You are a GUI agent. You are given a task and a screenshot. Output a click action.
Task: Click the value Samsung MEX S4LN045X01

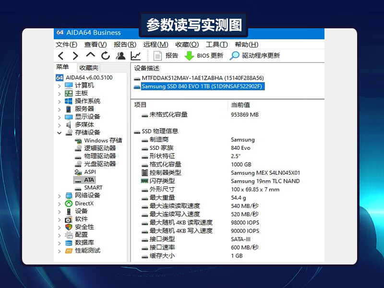click(265, 173)
